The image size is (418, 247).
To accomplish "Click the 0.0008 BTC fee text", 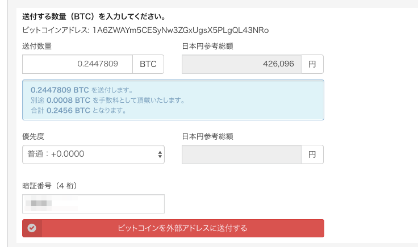I will pos(68,100).
